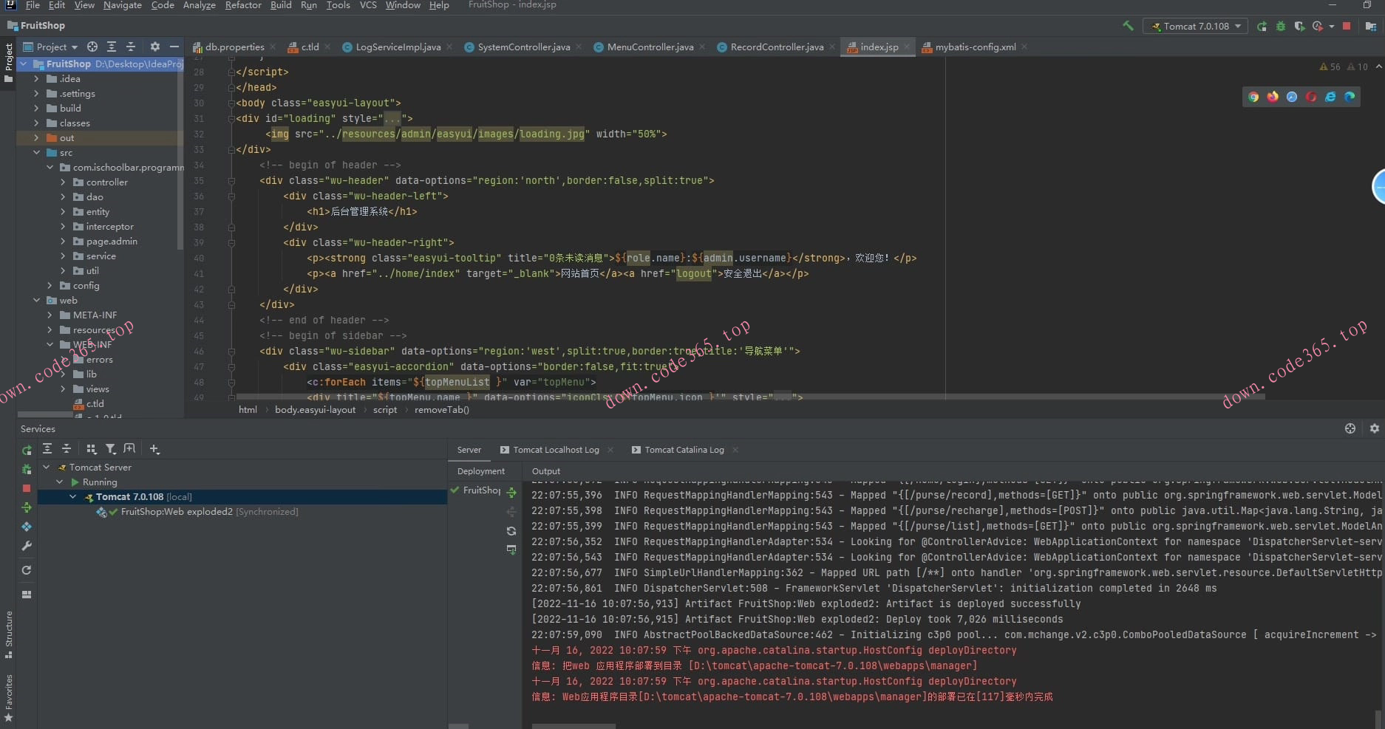Open page in Chrome browser icon
This screenshot has height=729, width=1385.
tap(1253, 97)
